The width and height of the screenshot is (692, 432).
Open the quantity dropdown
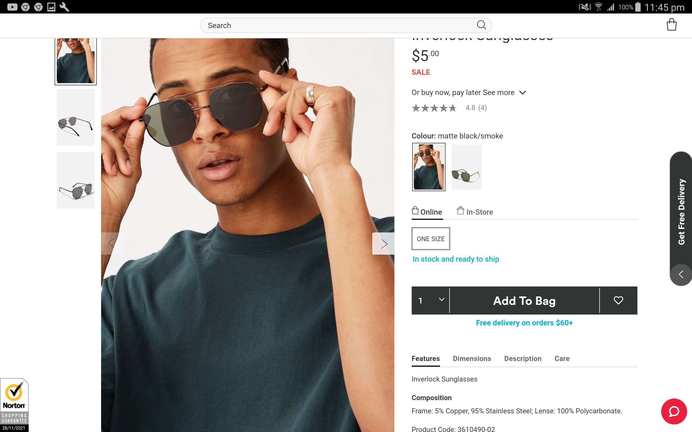pos(431,300)
